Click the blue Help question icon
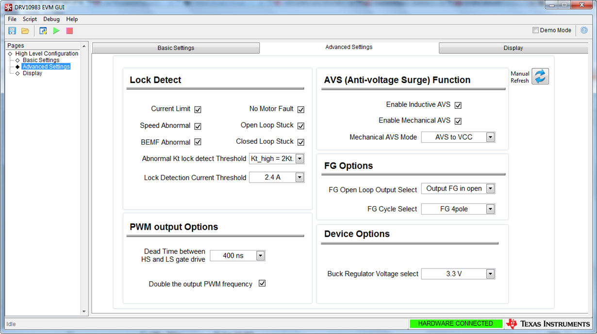 tap(584, 30)
